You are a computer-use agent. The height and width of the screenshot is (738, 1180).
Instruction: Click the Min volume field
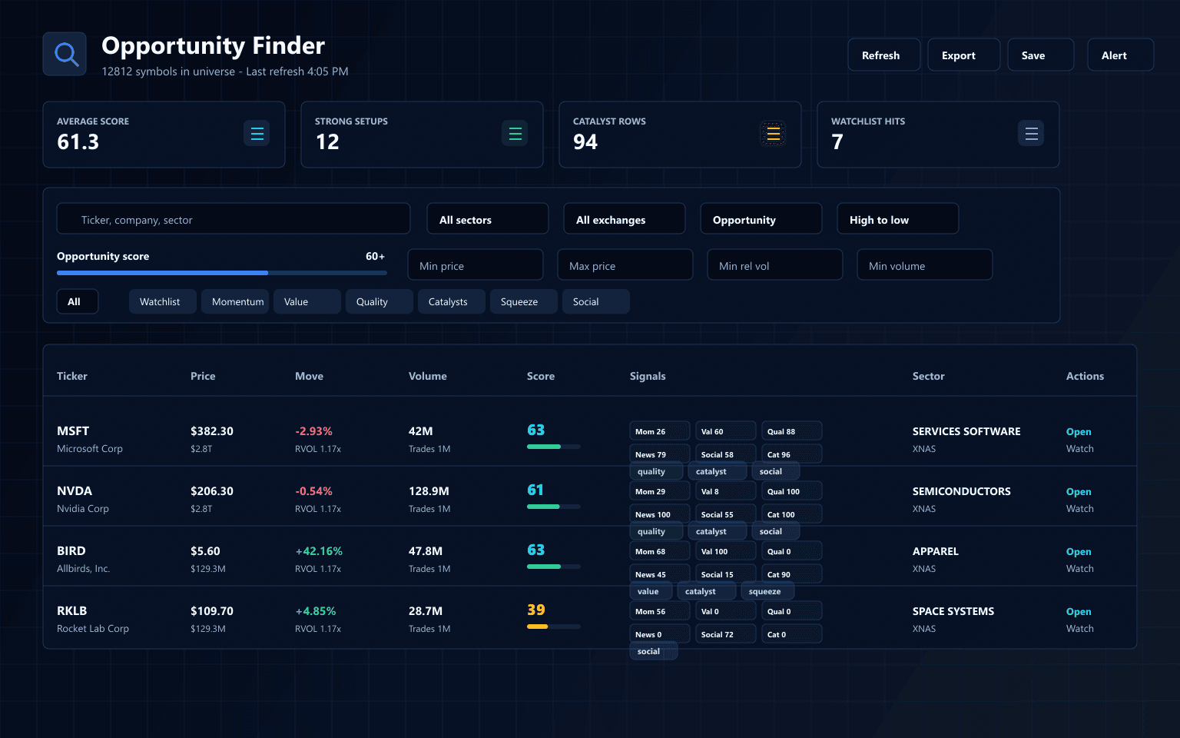click(x=925, y=264)
